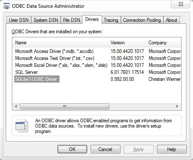193x160 pixels.
Task: Sort drivers by the Name column header
Action: (60, 43)
